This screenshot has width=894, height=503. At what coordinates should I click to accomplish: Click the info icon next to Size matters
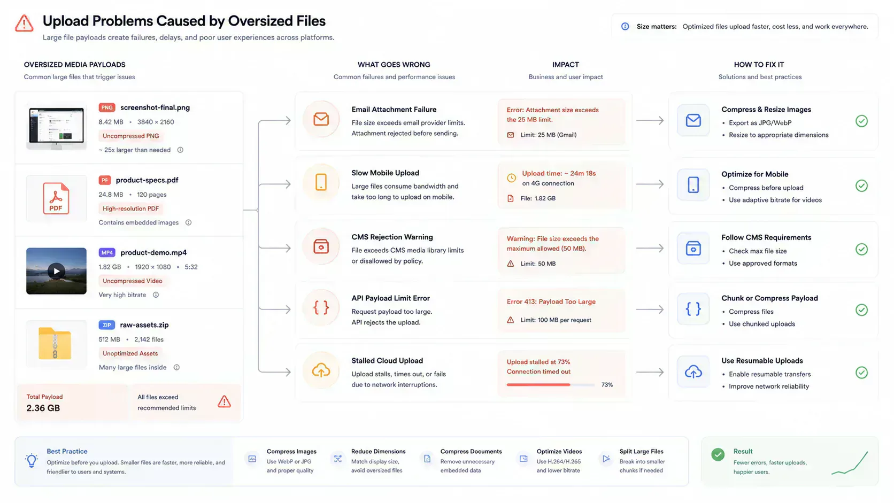coord(625,26)
